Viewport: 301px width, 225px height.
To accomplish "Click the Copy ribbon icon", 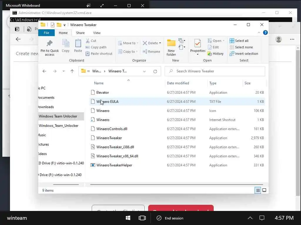I will [x=66, y=46].
